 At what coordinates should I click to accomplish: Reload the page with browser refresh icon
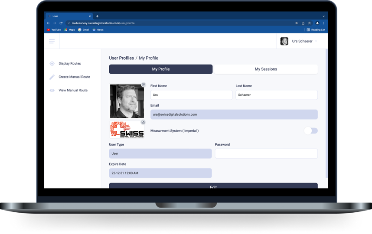[x=61, y=23]
